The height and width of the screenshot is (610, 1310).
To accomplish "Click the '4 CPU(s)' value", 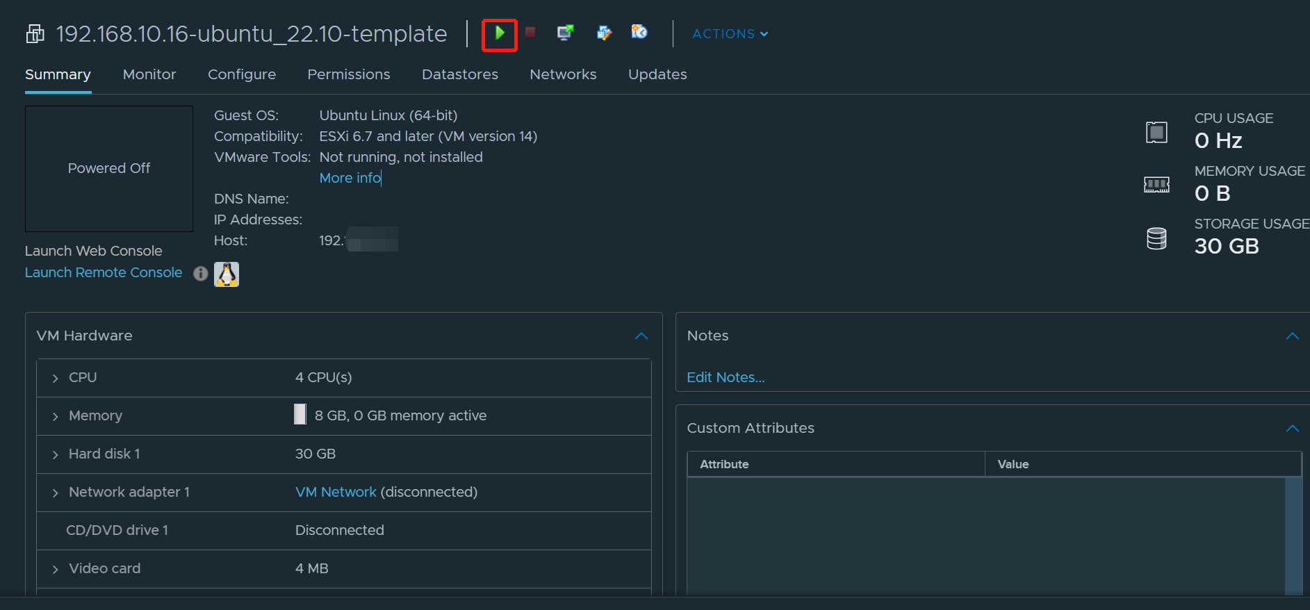I will tap(323, 377).
